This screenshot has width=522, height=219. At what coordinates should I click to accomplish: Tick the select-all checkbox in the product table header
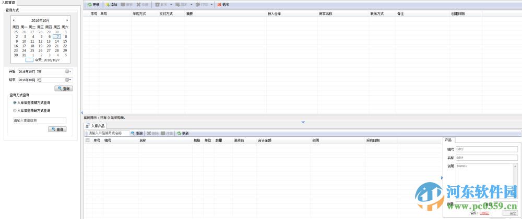[x=88, y=140]
